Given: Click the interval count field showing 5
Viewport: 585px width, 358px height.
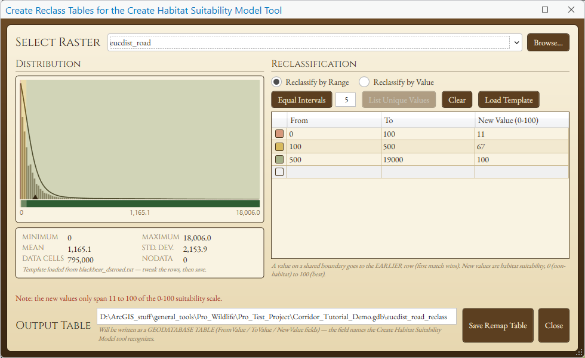Looking at the screenshot, I should (x=346, y=100).
